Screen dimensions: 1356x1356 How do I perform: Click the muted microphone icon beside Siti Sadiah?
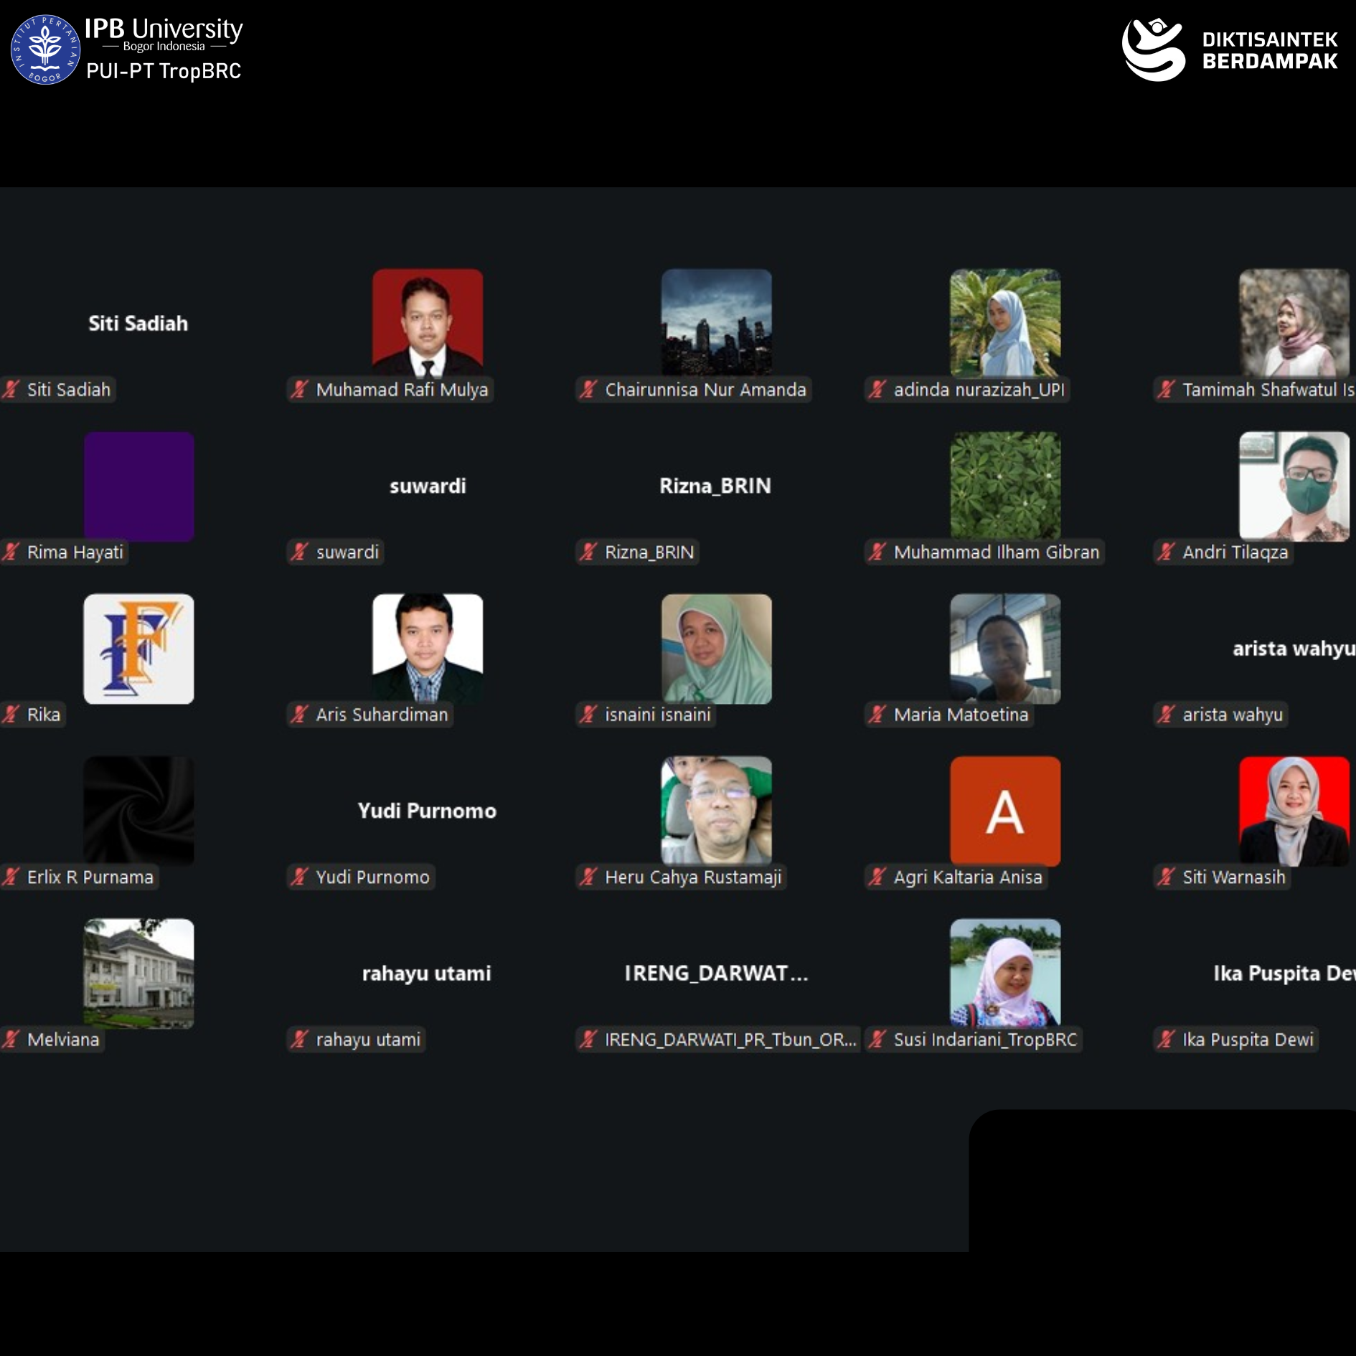pyautogui.click(x=11, y=390)
